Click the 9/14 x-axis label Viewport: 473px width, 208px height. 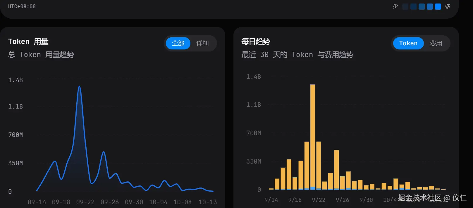271,200
